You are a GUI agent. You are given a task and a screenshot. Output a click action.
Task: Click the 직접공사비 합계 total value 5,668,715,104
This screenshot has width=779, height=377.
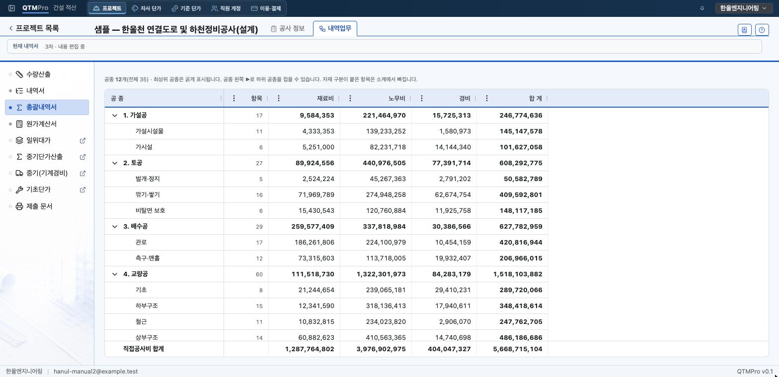pos(518,349)
